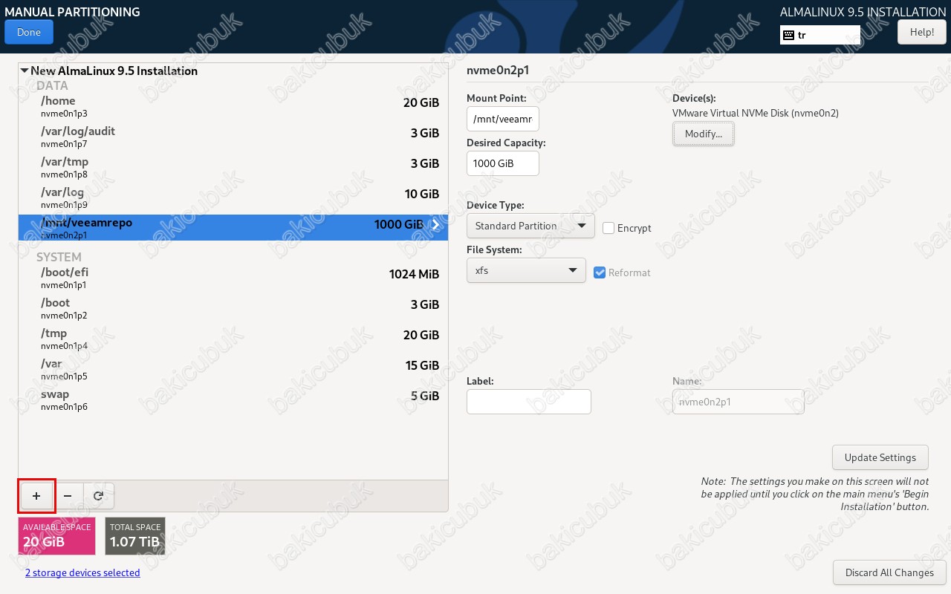Select the /var/log partition row
This screenshot has height=594, width=951.
(x=233, y=198)
